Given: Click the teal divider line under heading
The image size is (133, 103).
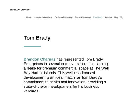Looking at the screenshot, I should 32,47.
